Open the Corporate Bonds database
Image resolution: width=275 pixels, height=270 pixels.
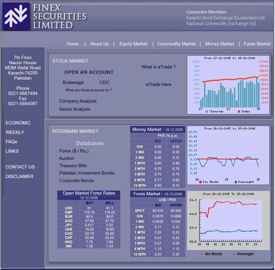coord(76,180)
